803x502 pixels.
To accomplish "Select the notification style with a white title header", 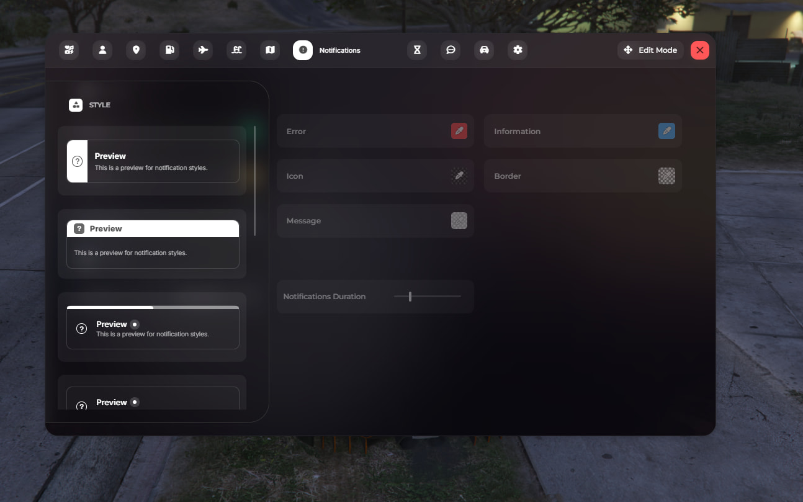I will [x=153, y=244].
